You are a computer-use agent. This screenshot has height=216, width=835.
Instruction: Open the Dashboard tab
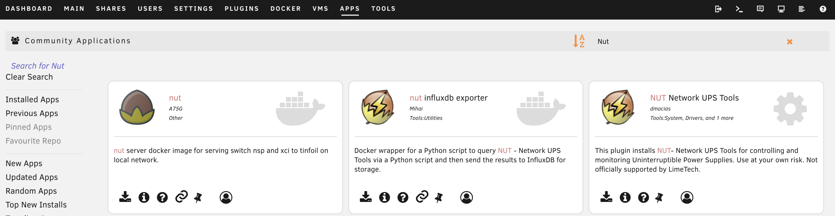29,9
